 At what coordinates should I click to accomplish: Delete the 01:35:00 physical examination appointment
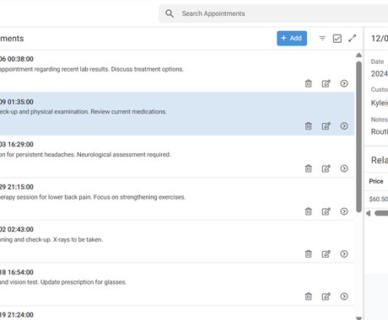point(309,125)
